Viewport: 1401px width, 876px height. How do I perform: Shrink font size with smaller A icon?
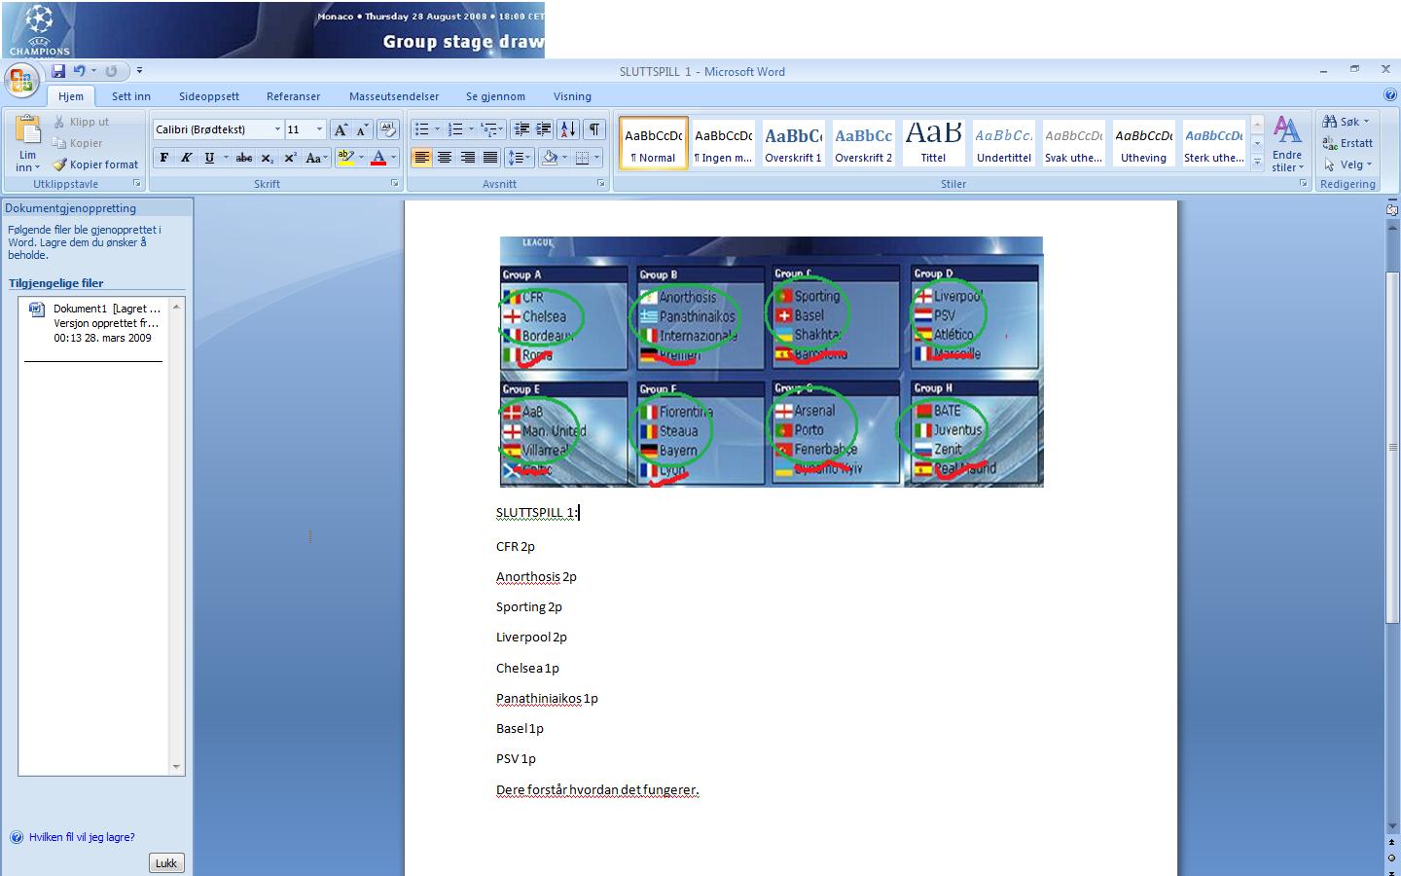(362, 129)
